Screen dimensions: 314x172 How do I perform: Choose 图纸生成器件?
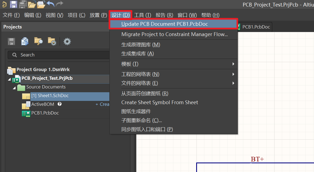(173, 112)
